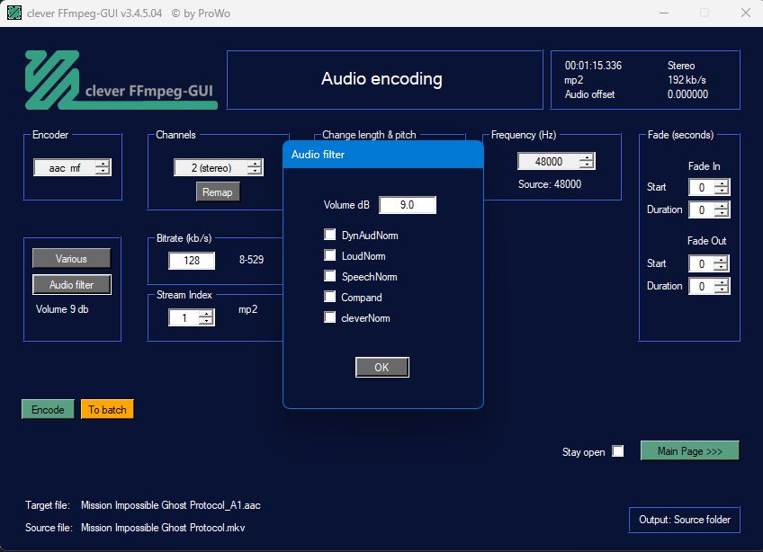Click Output: Source folder button
Viewport: 763px width, 552px height.
coord(684,520)
